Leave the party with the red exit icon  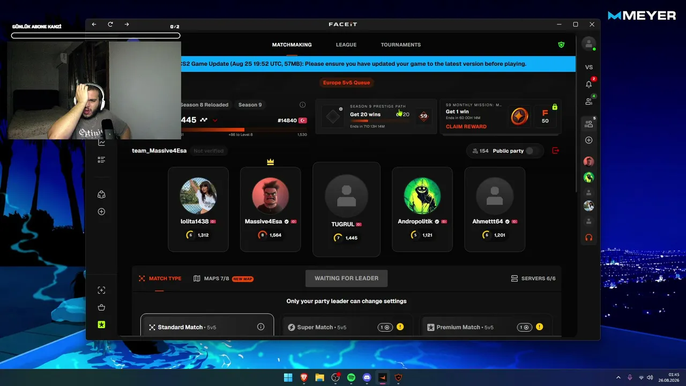(555, 151)
